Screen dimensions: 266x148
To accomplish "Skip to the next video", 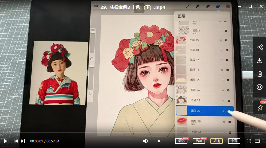I will (23, 141).
